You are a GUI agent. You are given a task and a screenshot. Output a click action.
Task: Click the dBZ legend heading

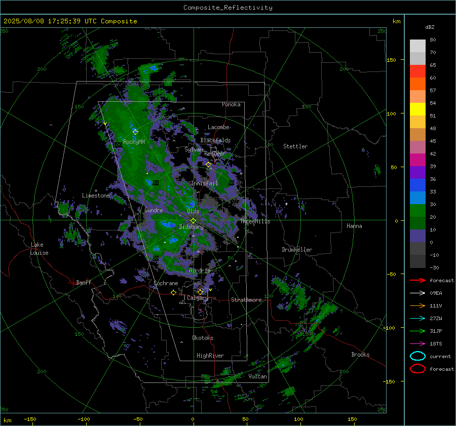[x=430, y=27]
